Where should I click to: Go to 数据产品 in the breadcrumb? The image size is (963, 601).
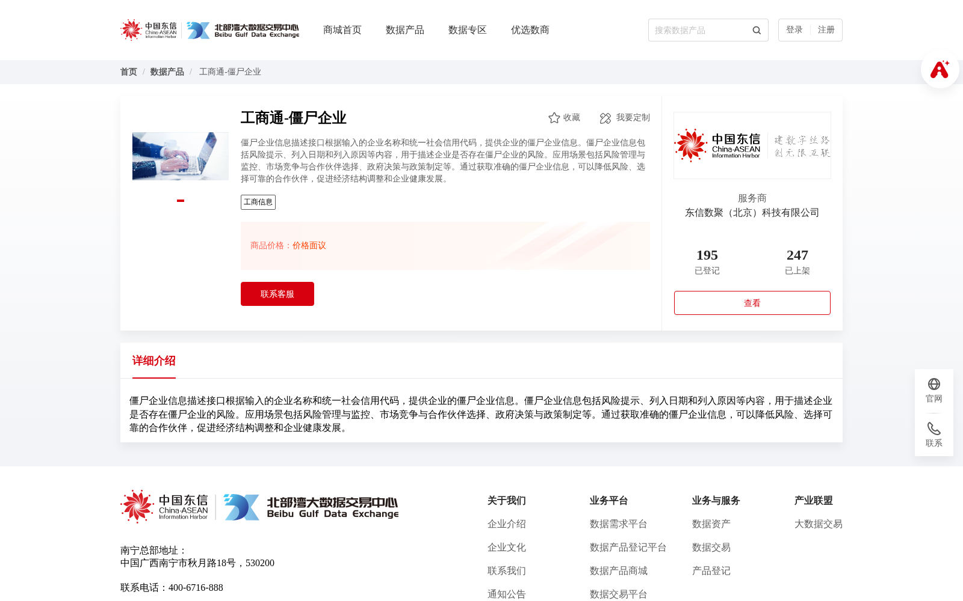tap(167, 72)
